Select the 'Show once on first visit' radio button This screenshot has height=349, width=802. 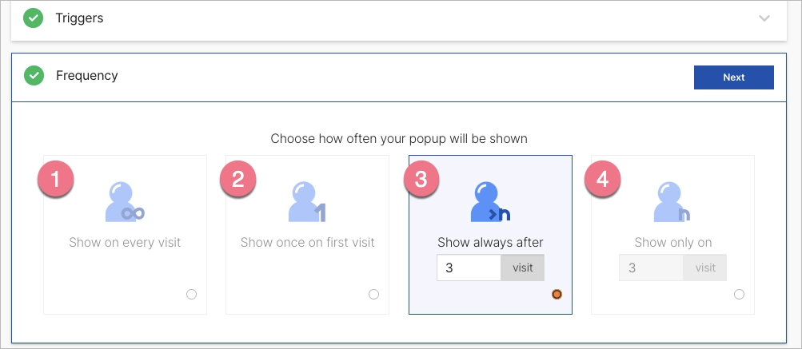[x=373, y=294]
